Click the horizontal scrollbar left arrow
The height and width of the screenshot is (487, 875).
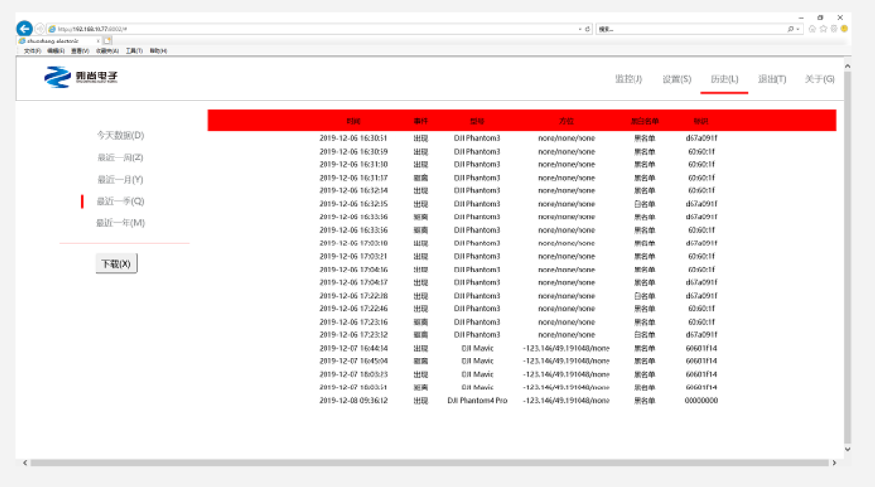click(x=25, y=463)
